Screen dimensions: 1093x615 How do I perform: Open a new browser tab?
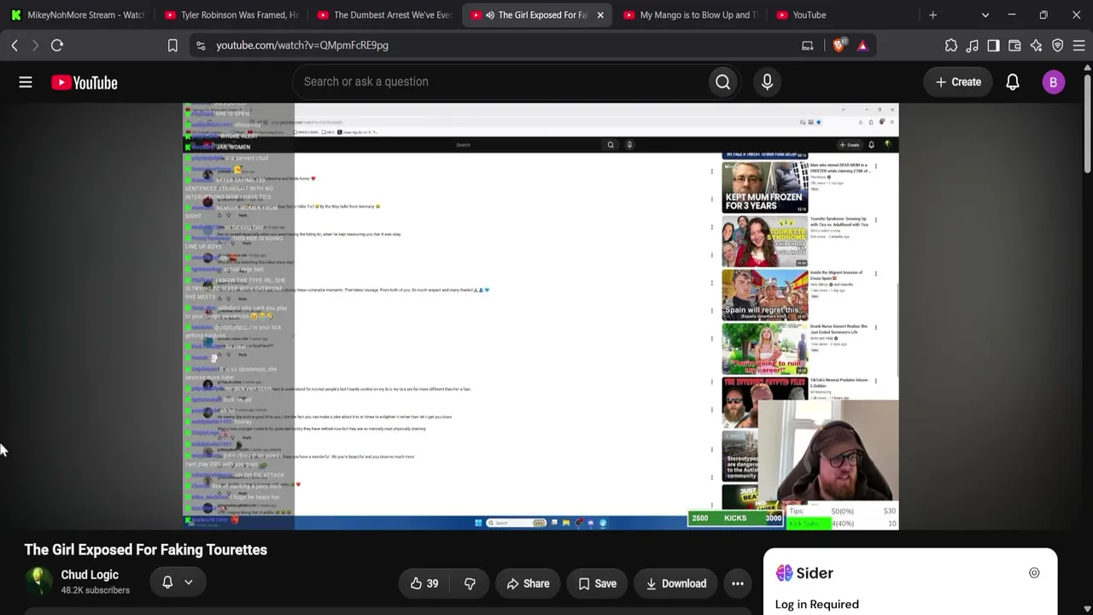pos(932,15)
